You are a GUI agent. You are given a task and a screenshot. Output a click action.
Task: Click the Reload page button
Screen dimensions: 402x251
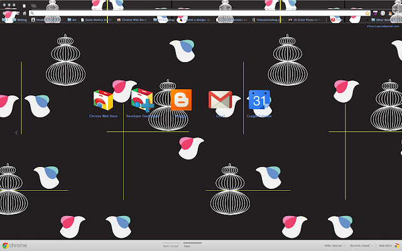[18, 13]
